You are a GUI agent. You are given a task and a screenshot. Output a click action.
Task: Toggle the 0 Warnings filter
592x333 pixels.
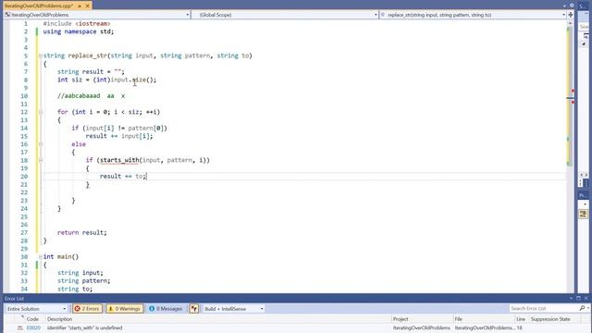(125, 309)
